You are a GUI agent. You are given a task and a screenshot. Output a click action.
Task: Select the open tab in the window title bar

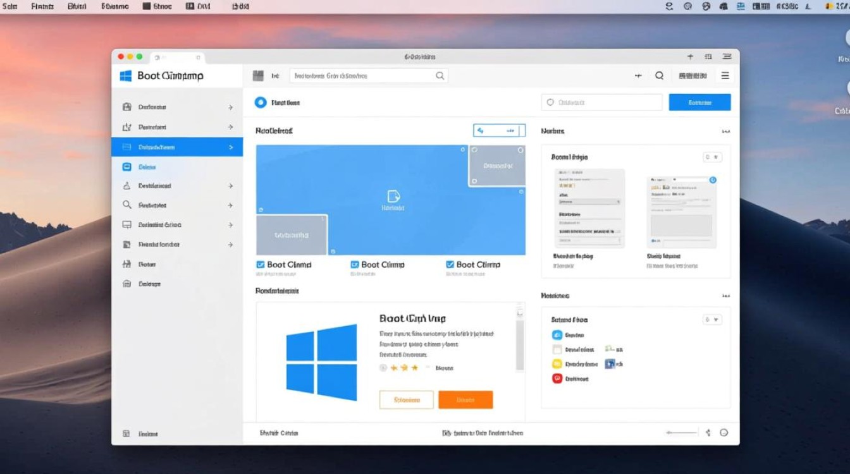click(177, 56)
